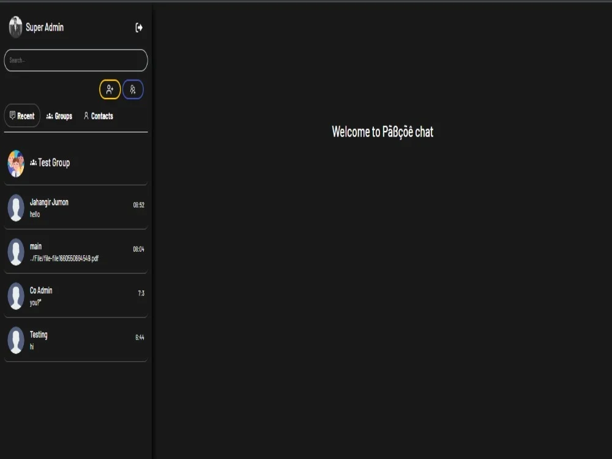
Task: Open the chat showing the PDF file from main
Action: [x=76, y=252]
